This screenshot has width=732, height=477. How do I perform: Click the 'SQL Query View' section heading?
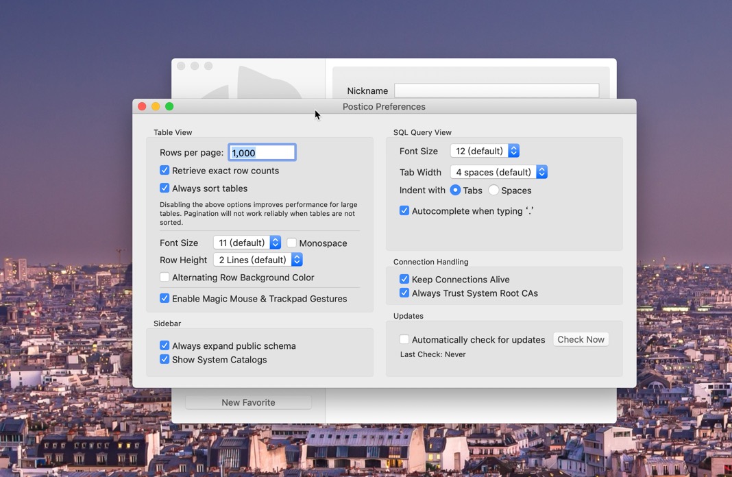point(422,132)
